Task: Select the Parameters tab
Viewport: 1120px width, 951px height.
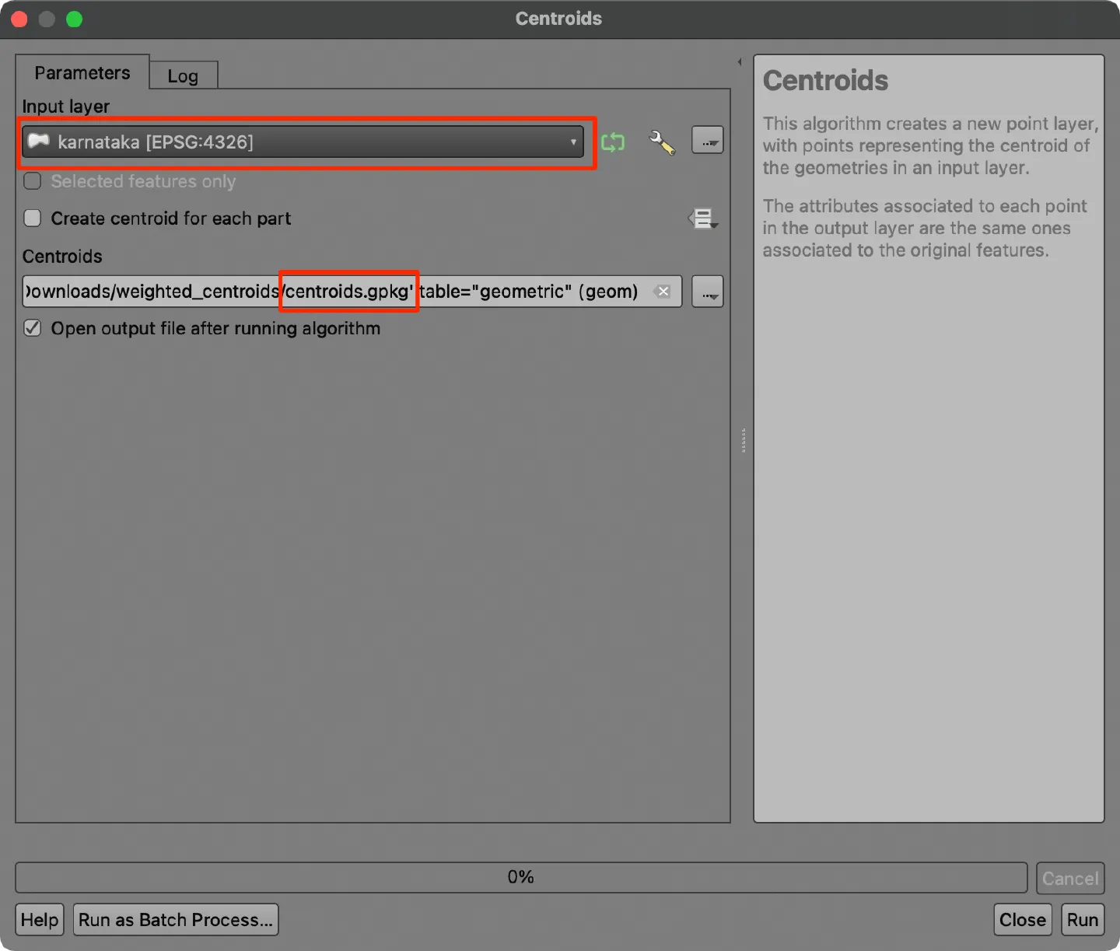Action: (82, 72)
